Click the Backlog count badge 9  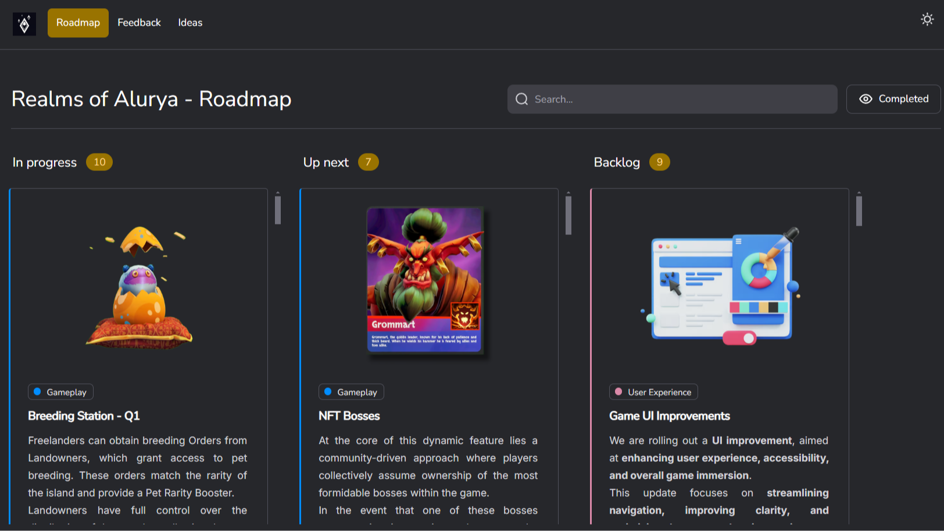[659, 162]
